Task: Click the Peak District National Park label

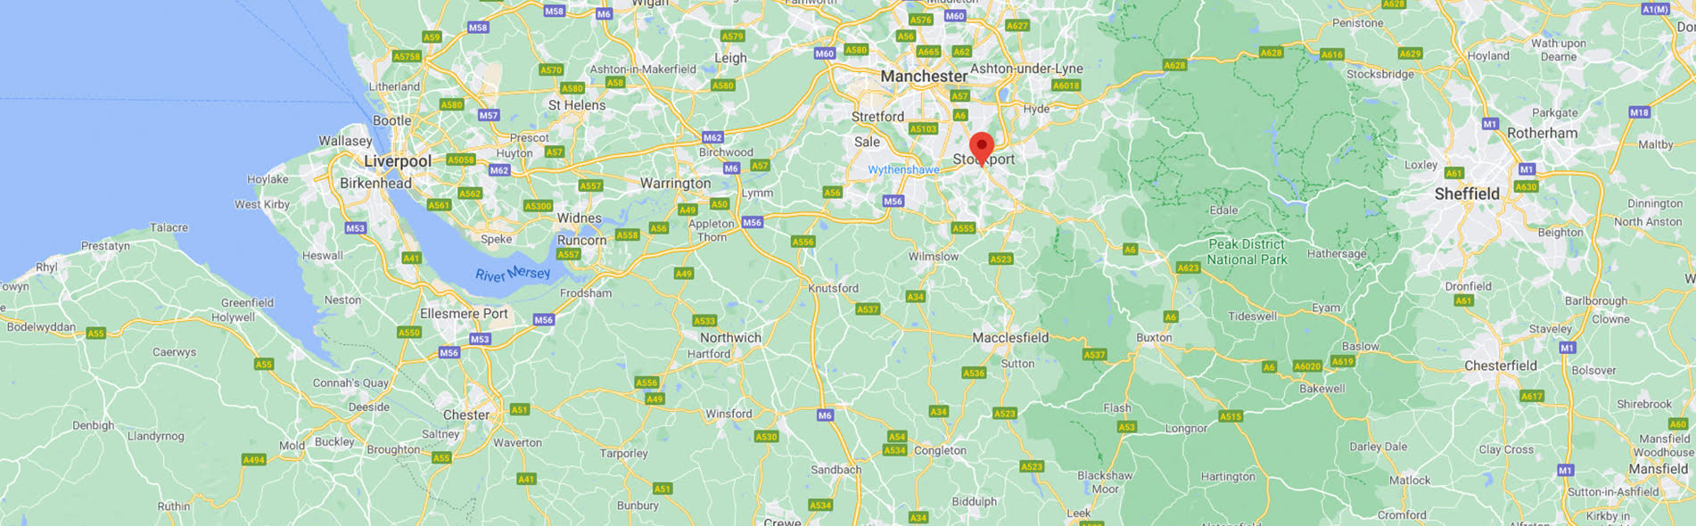Action: tap(1247, 251)
